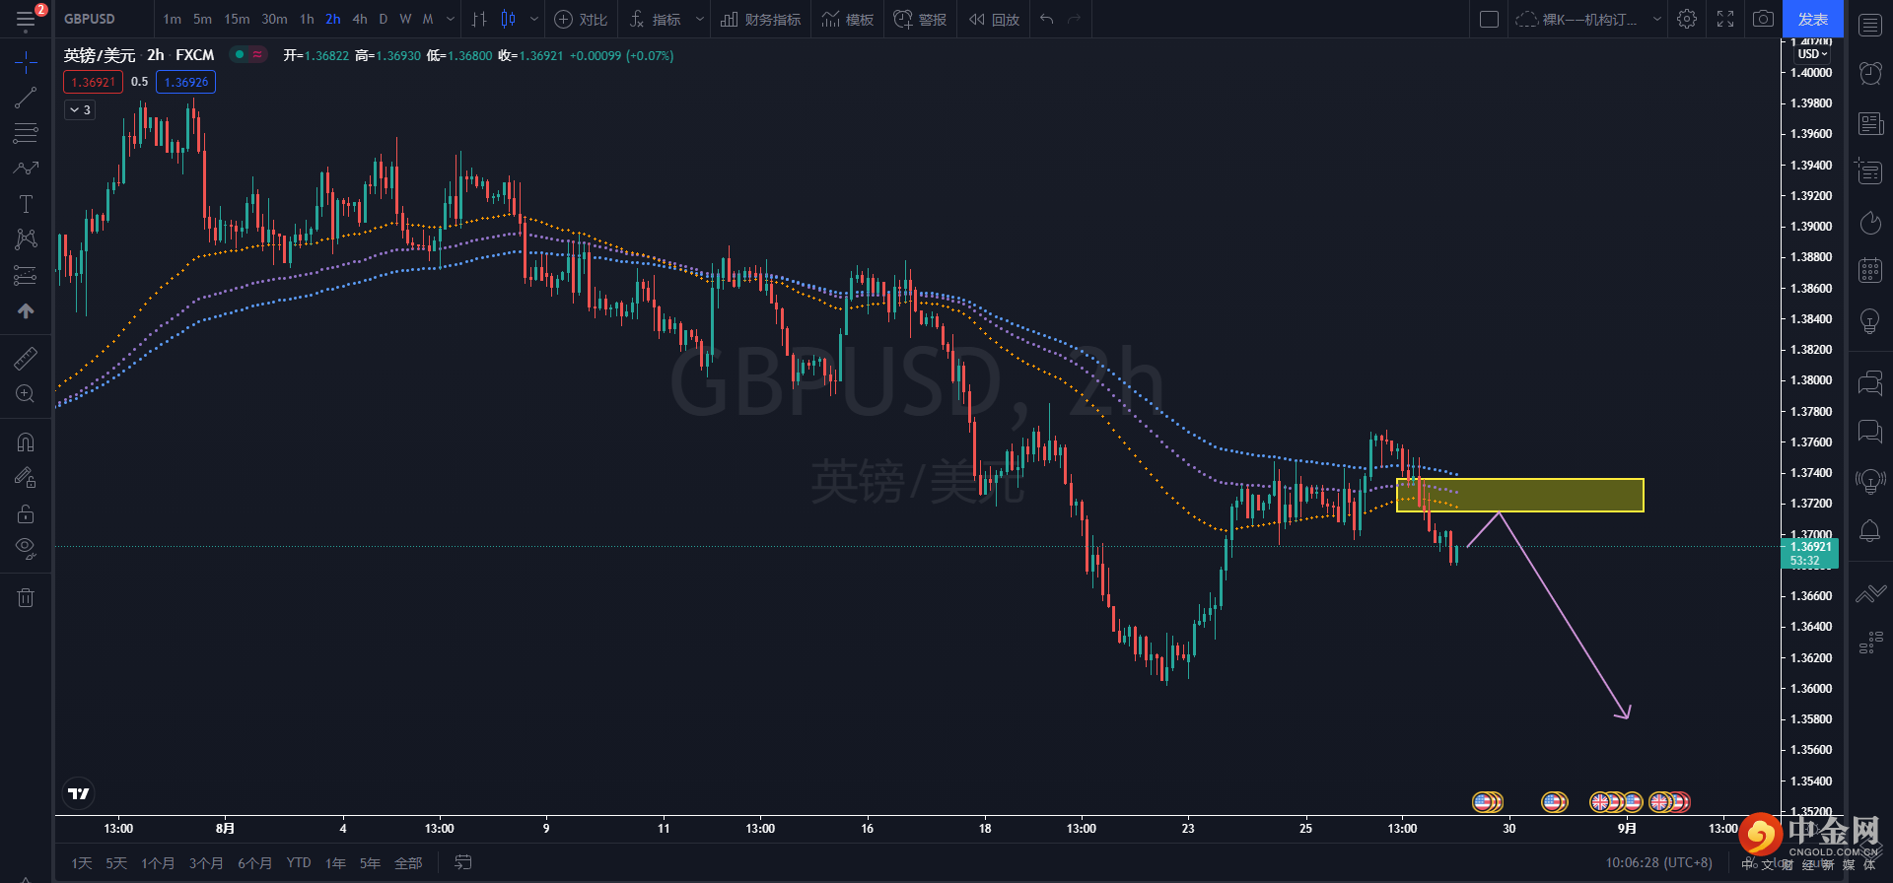Expand the timeframe interval dropdown arrow
The height and width of the screenshot is (883, 1893).
click(x=451, y=19)
